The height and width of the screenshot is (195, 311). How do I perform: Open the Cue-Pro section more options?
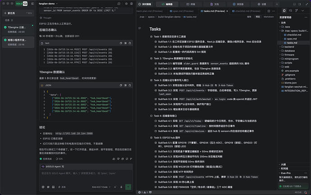click(x=306, y=173)
